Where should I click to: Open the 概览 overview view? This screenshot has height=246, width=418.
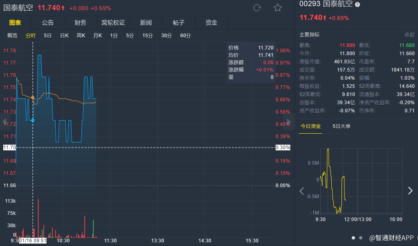point(12,36)
